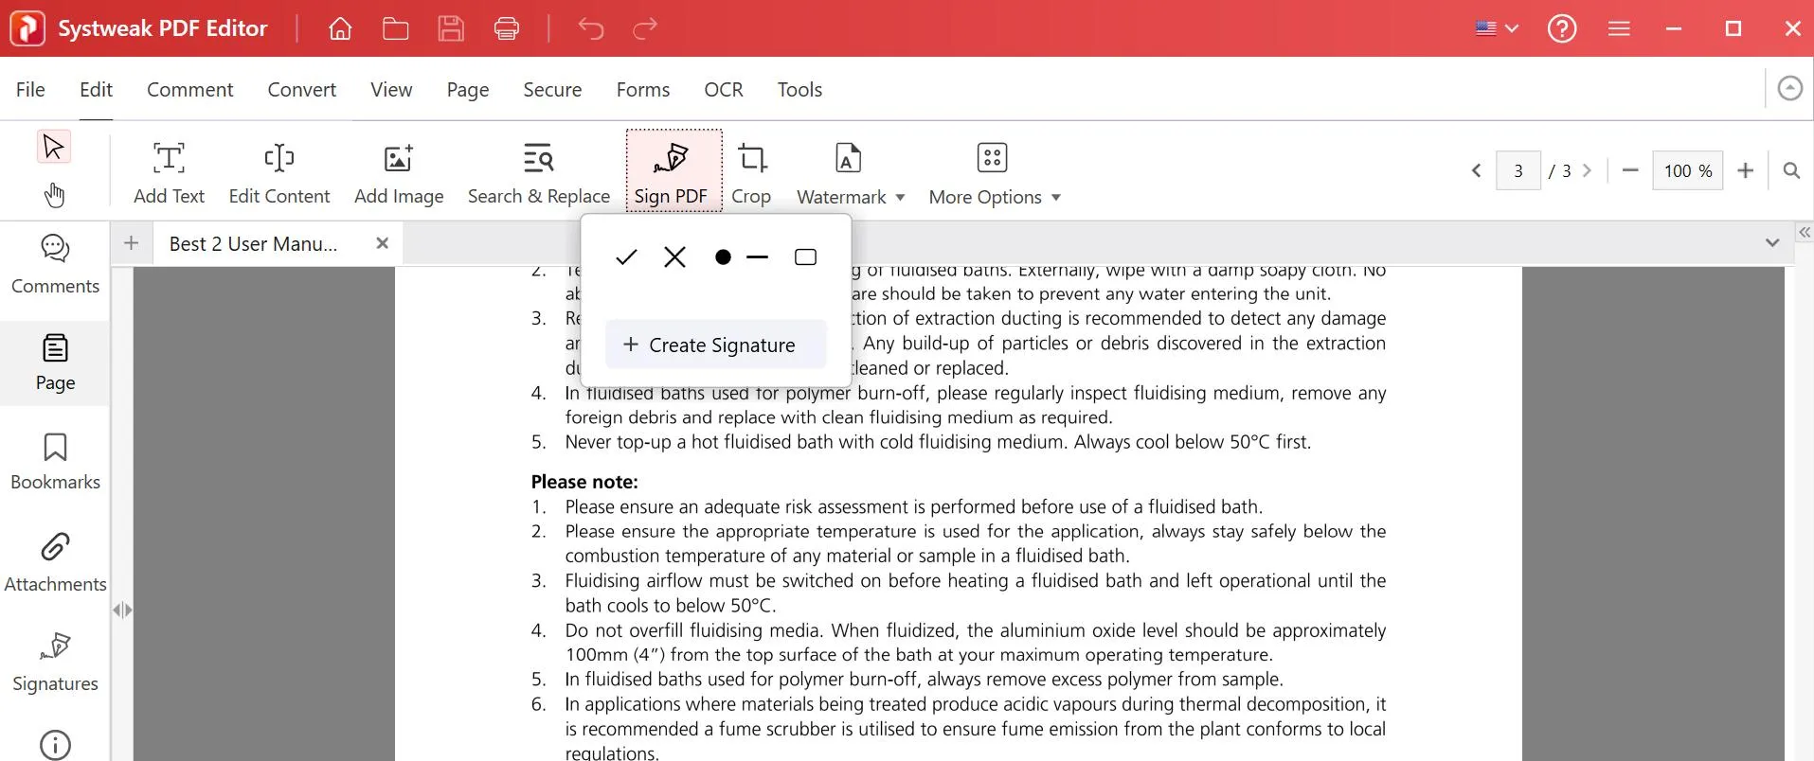
Task: Open the Attachments side panel
Action: pos(55,562)
